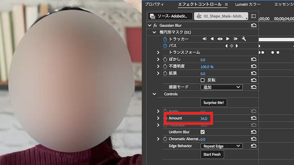Click the Amount value 34.0

[x=204, y=118]
